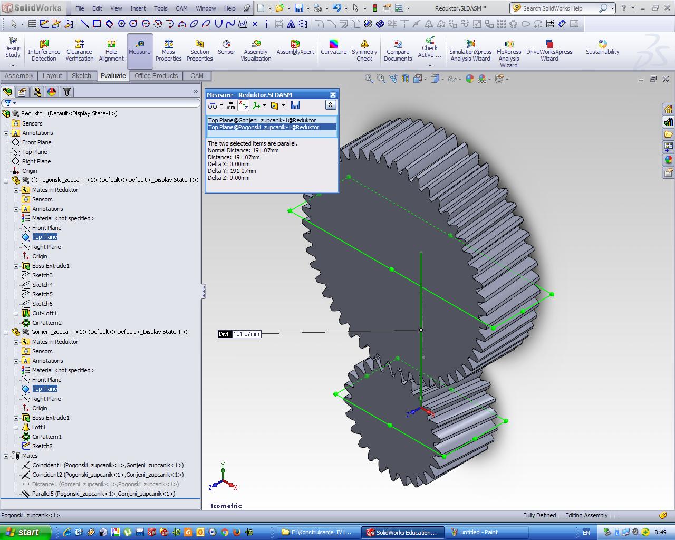Image resolution: width=675 pixels, height=540 pixels.
Task: Switch to the Assembly tab
Action: tap(19, 76)
